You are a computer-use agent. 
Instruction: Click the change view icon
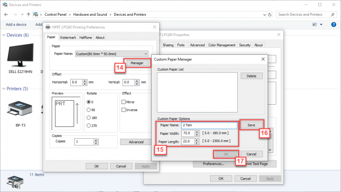[x=314, y=25]
